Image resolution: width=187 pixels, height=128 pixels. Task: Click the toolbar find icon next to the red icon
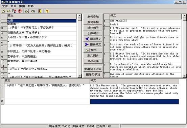click(x=27, y=11)
